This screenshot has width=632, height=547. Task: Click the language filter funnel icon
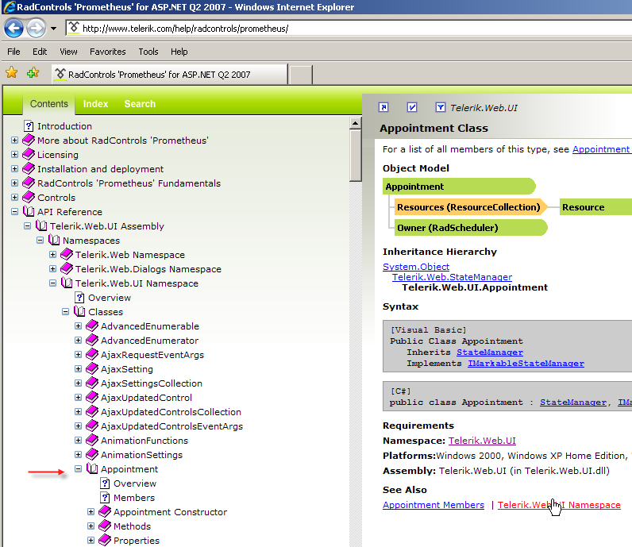[x=440, y=107]
